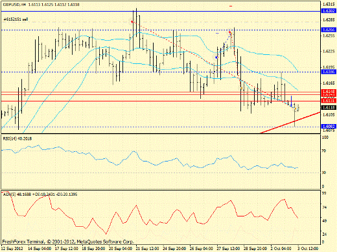Select the small red dash marker at chart top
The width and height of the screenshot is (337, 252).
pyautogui.click(x=231, y=6)
